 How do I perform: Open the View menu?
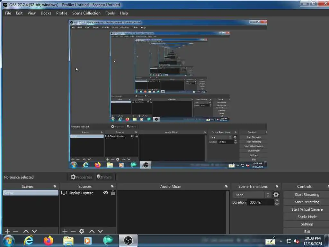[31, 13]
